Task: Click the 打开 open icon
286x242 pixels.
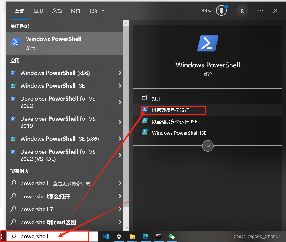Action: pos(145,98)
